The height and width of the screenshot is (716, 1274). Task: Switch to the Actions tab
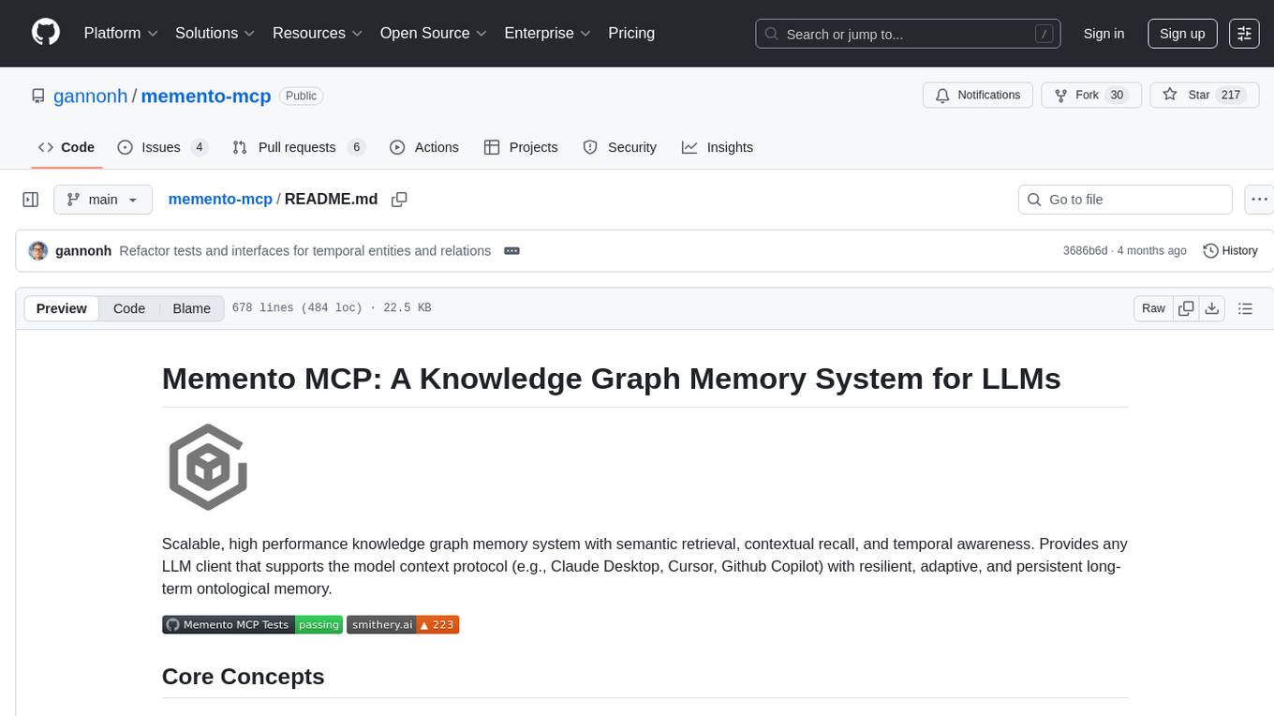point(424,147)
